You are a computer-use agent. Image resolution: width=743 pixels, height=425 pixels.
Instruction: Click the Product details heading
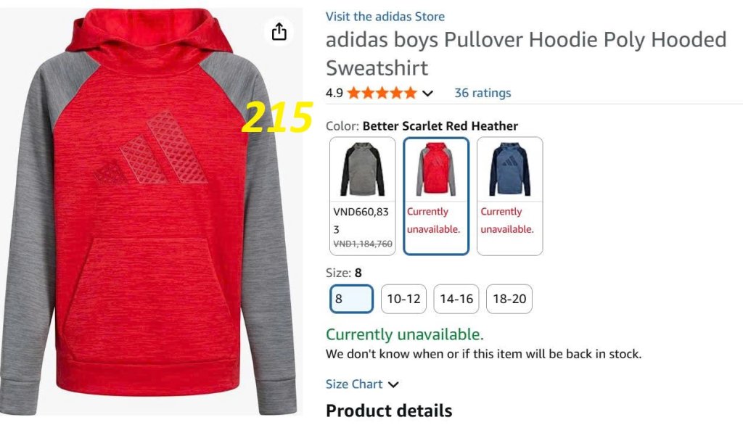tap(389, 410)
